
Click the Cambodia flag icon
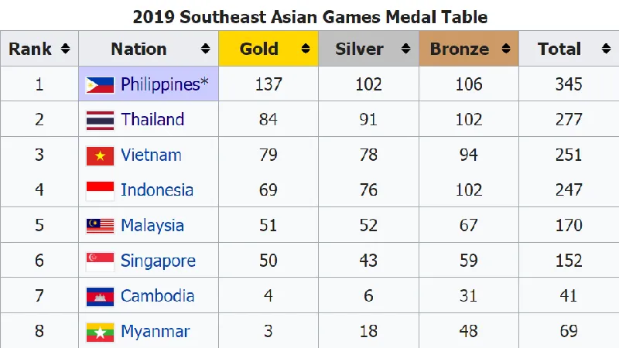click(100, 296)
